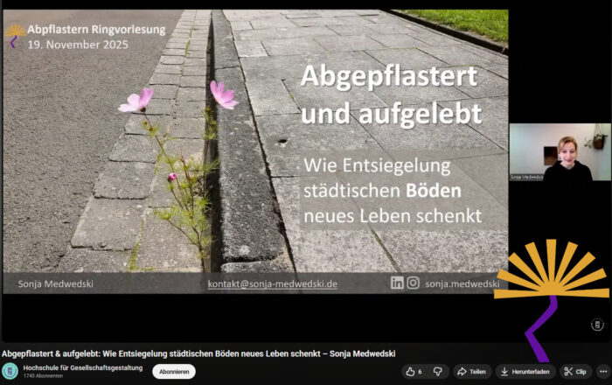Click the slide heading Abgepflastert und aufgelebt

[390, 94]
